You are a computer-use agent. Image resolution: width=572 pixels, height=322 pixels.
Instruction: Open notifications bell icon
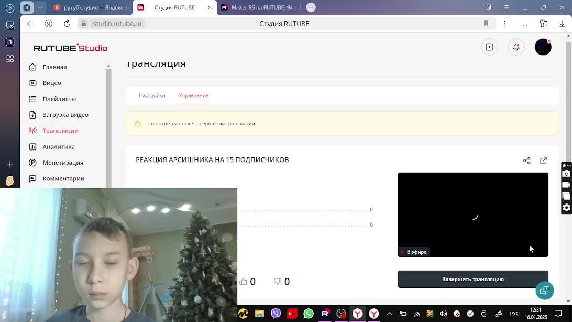pyautogui.click(x=516, y=47)
